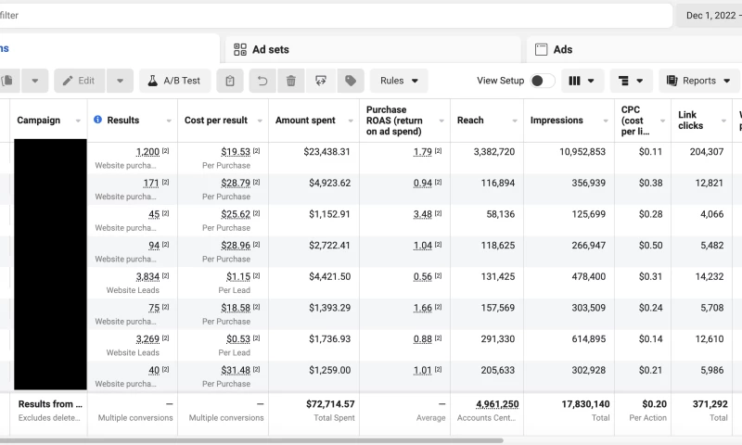Click the Tag label icon
The width and height of the screenshot is (742, 445).
pos(351,81)
